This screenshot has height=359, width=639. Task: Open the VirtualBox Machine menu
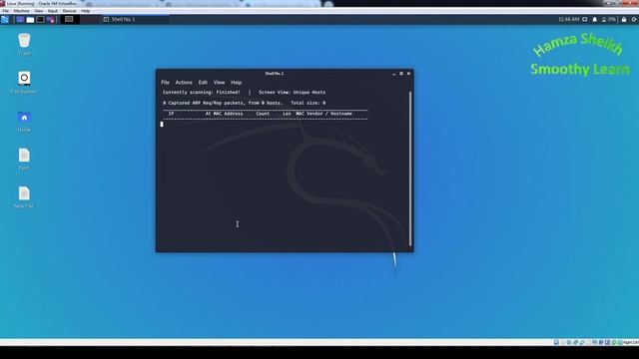pyautogui.click(x=22, y=11)
